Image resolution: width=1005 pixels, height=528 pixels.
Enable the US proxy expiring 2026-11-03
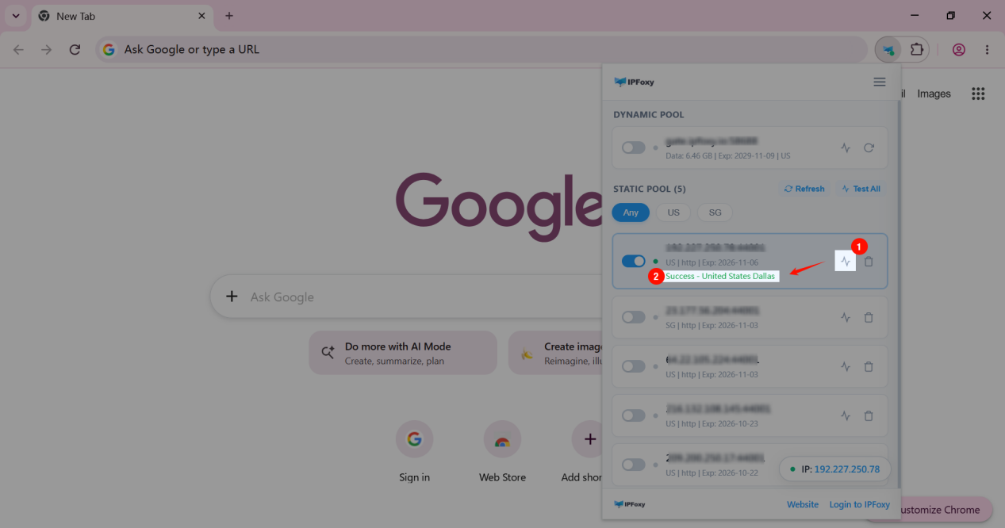coord(633,366)
